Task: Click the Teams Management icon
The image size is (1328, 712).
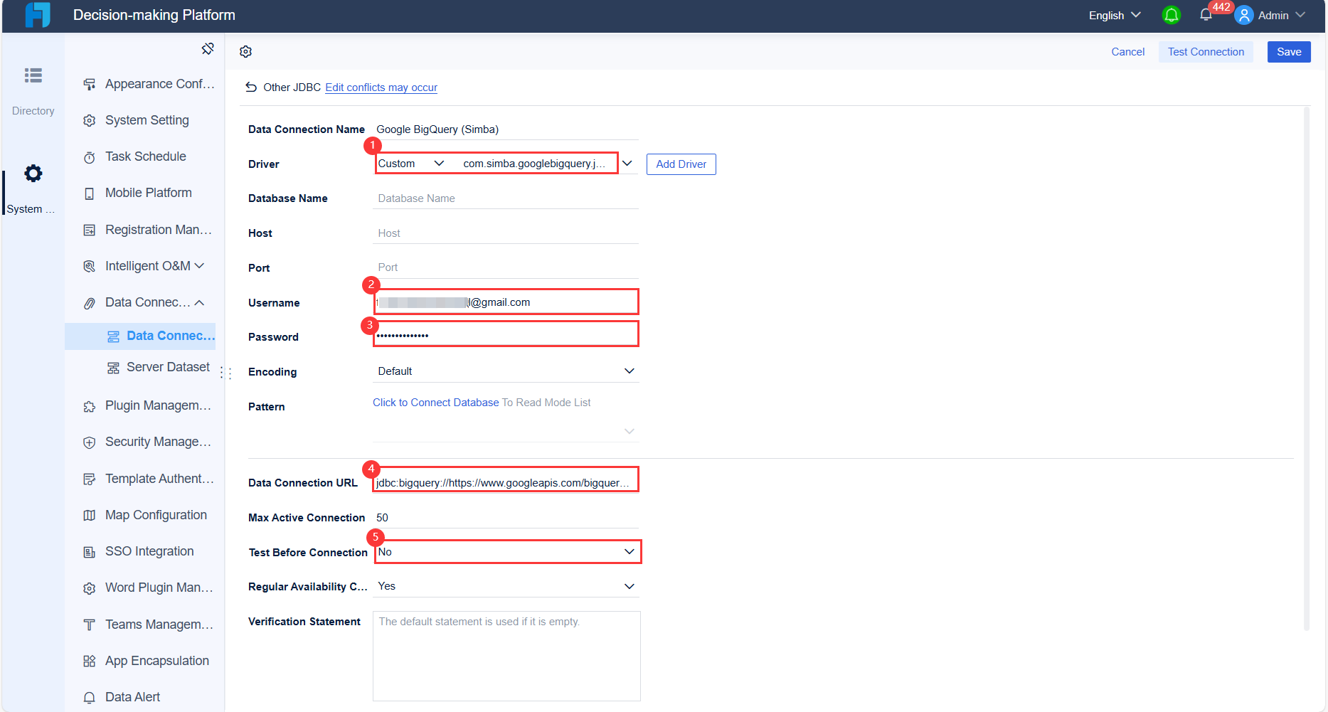Action: (89, 625)
